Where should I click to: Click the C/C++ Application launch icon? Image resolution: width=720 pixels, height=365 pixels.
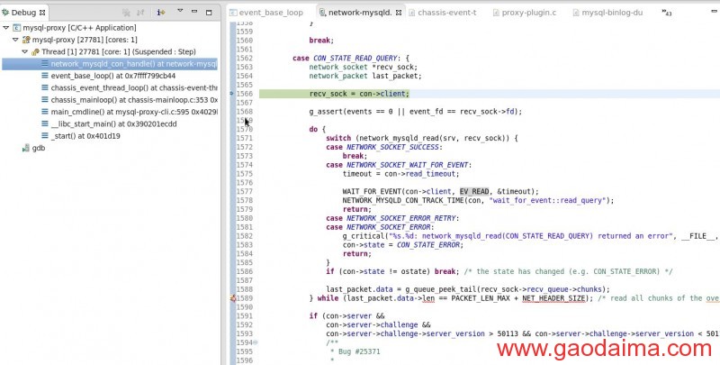point(16,28)
